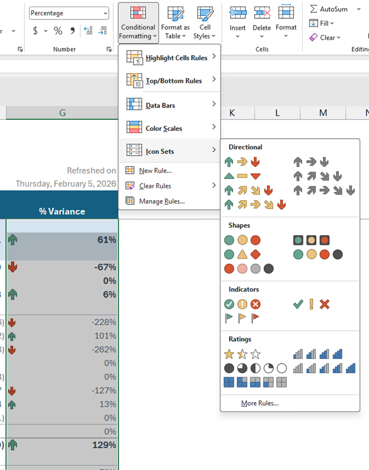This screenshot has height=470, width=369.
Task: Click the Increase Decimal button
Action: (x=88, y=31)
